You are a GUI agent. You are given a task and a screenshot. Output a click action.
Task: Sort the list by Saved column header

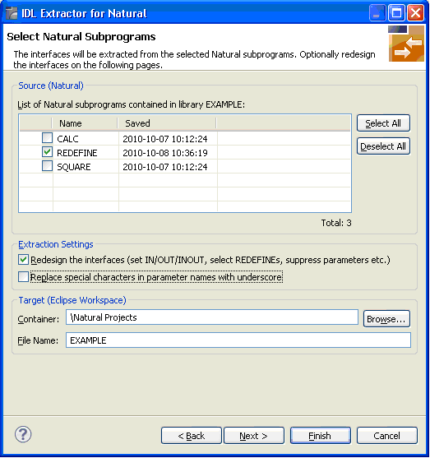coord(167,123)
